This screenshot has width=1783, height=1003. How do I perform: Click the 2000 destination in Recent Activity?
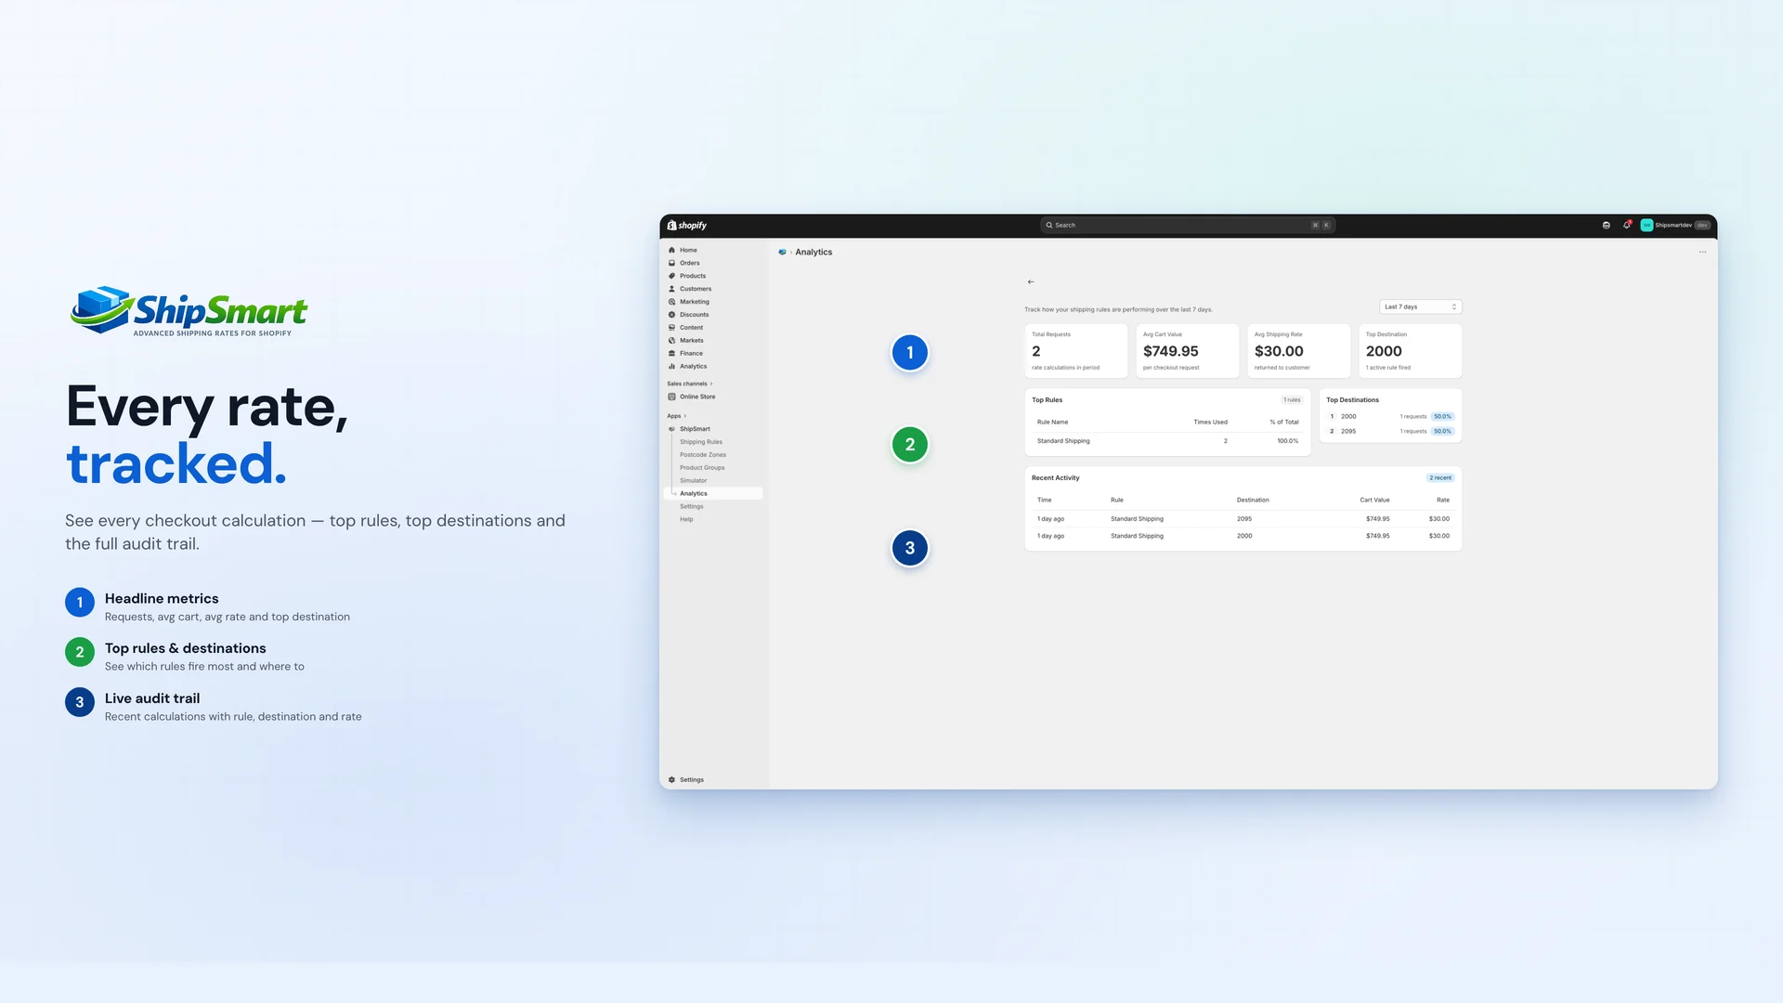1244,536
